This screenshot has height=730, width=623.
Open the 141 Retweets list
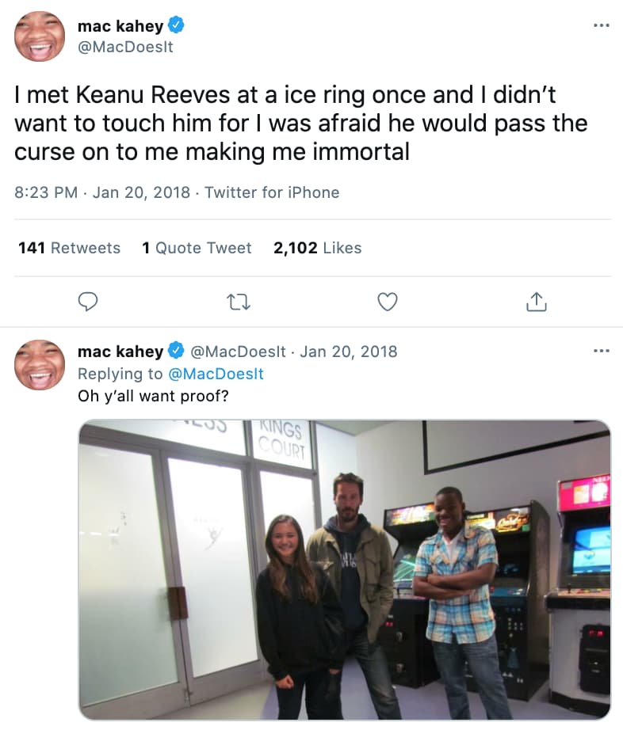tap(69, 248)
